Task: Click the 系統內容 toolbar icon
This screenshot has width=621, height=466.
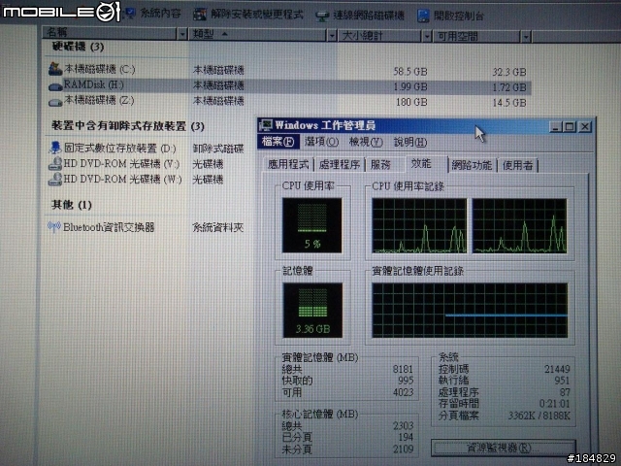Action: pos(130,14)
